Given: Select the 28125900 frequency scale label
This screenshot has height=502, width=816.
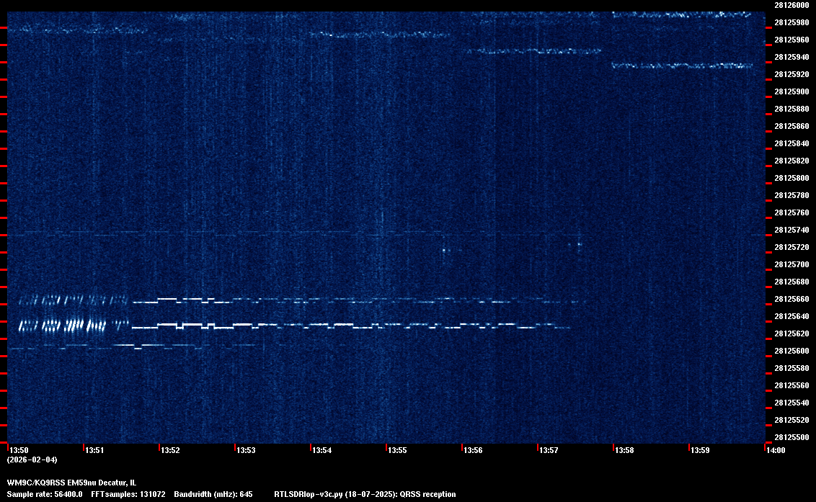Looking at the screenshot, I should 791,91.
